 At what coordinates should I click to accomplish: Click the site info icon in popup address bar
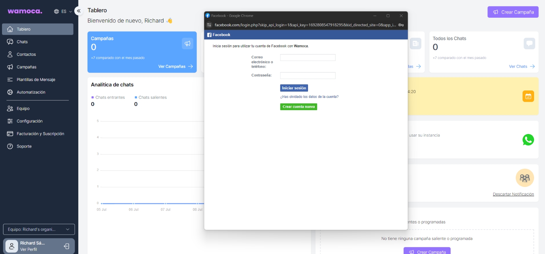coord(209,25)
